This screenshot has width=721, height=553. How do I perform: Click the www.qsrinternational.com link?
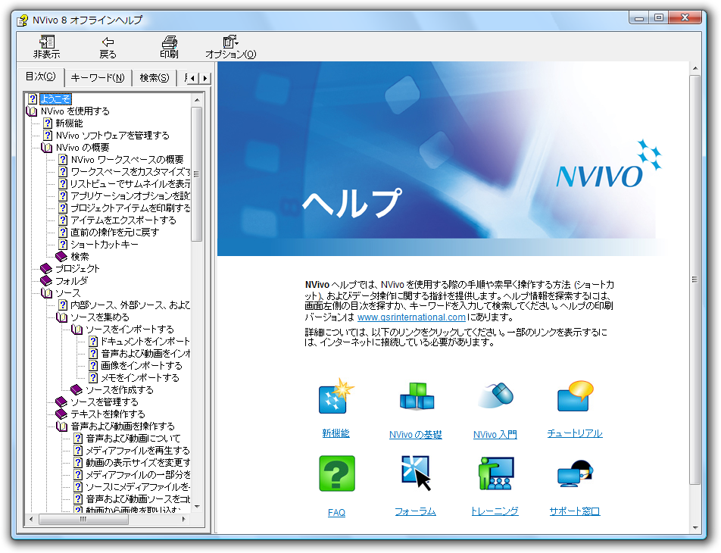click(x=411, y=317)
